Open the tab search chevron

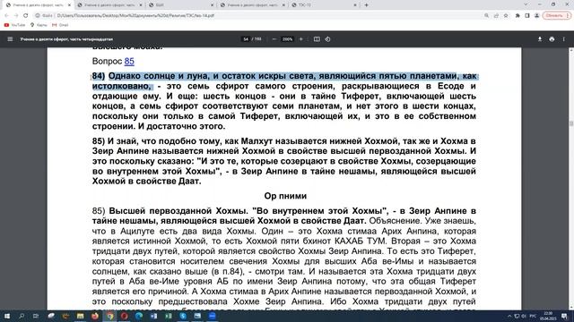[526, 4]
